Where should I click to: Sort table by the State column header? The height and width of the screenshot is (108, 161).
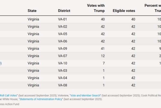pos(32,11)
